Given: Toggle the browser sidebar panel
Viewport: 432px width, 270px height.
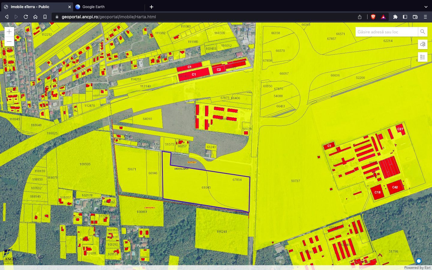Looking at the screenshot, I should click(x=405, y=17).
